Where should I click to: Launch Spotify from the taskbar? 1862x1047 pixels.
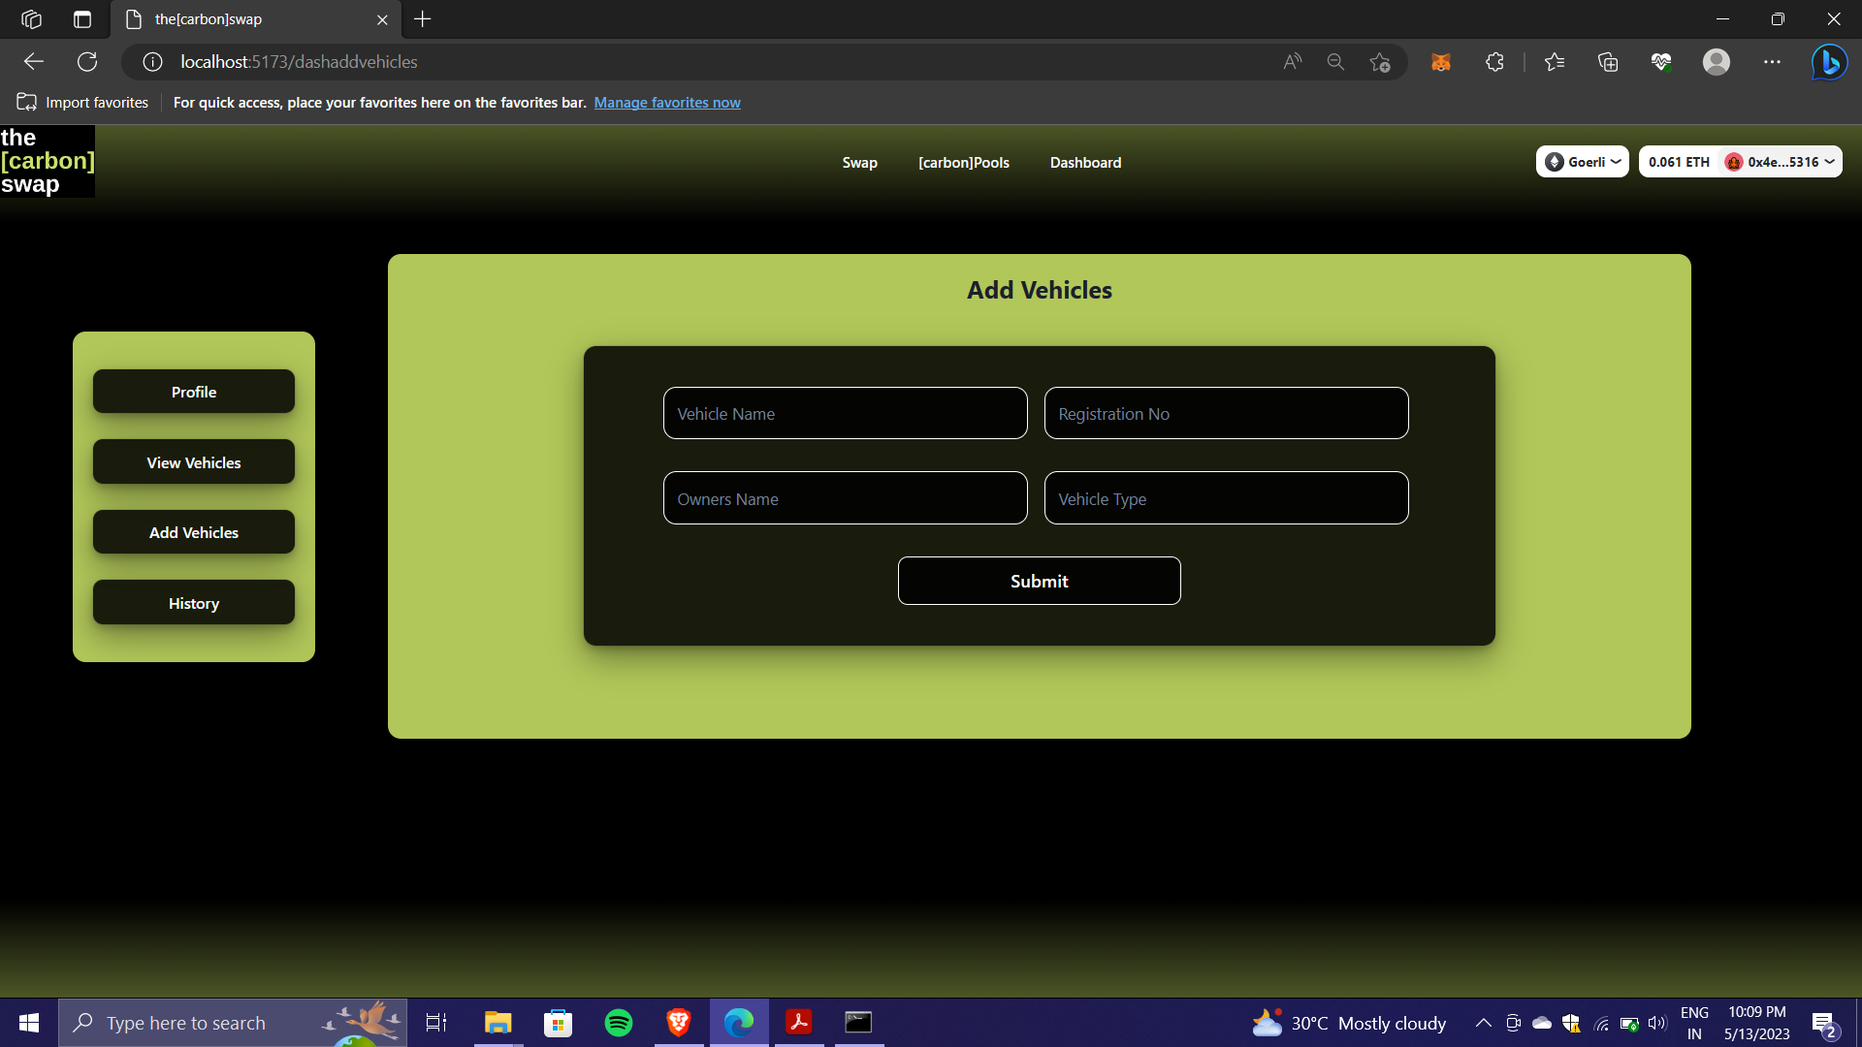coord(618,1023)
